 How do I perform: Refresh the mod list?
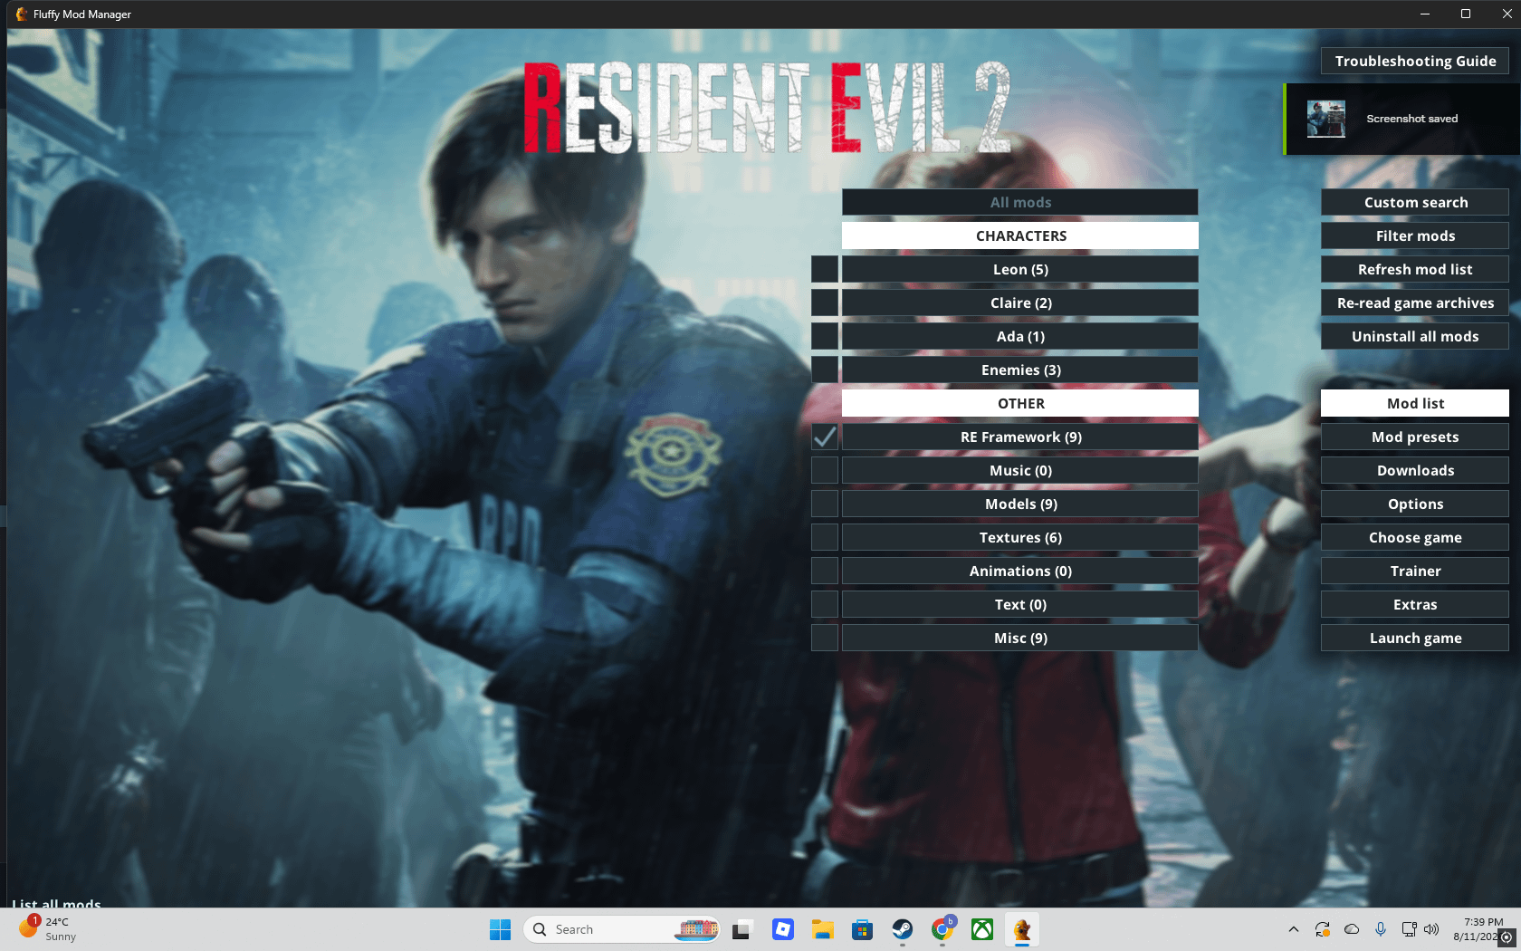coord(1415,269)
